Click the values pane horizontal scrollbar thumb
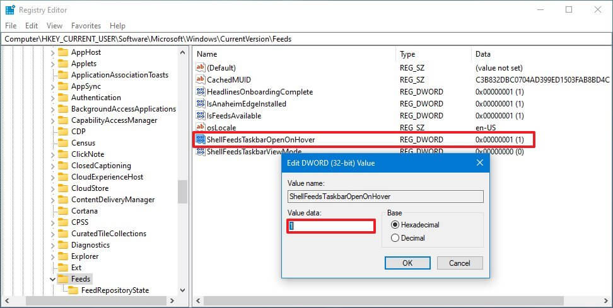Image resolution: width=613 pixels, height=308 pixels. 384,301
